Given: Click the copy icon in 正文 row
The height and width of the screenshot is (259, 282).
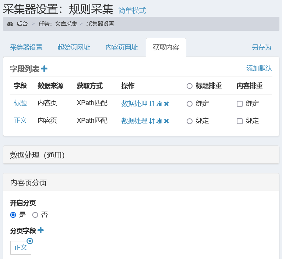Looking at the screenshot, I should [159, 121].
